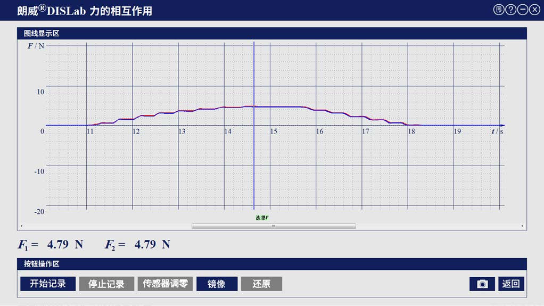544x306 pixels.
Task: Restore the graph using 还原
Action: 261,284
